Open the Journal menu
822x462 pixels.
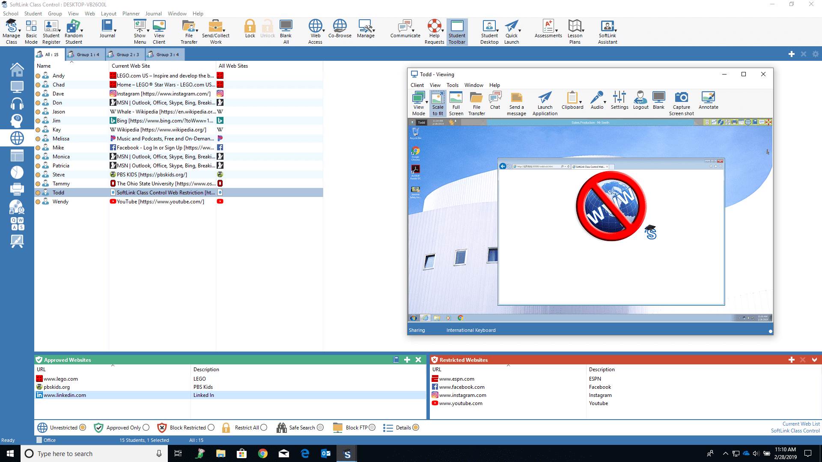coord(153,14)
